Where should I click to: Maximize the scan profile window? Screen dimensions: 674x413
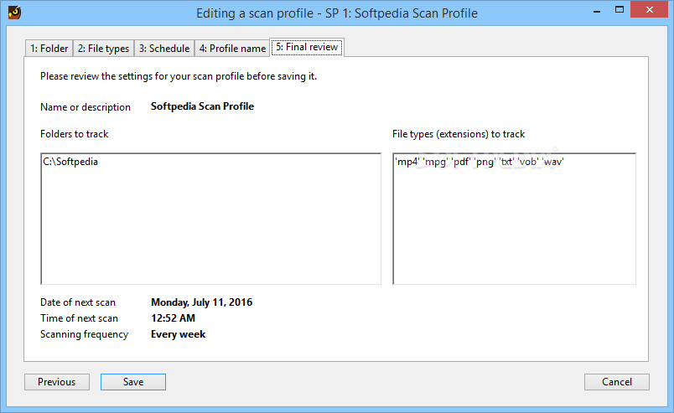click(x=620, y=9)
